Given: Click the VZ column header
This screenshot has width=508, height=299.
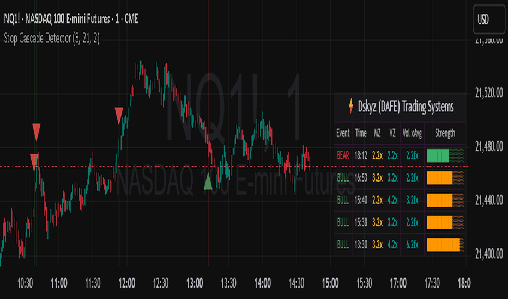Looking at the screenshot, I should 392,133.
